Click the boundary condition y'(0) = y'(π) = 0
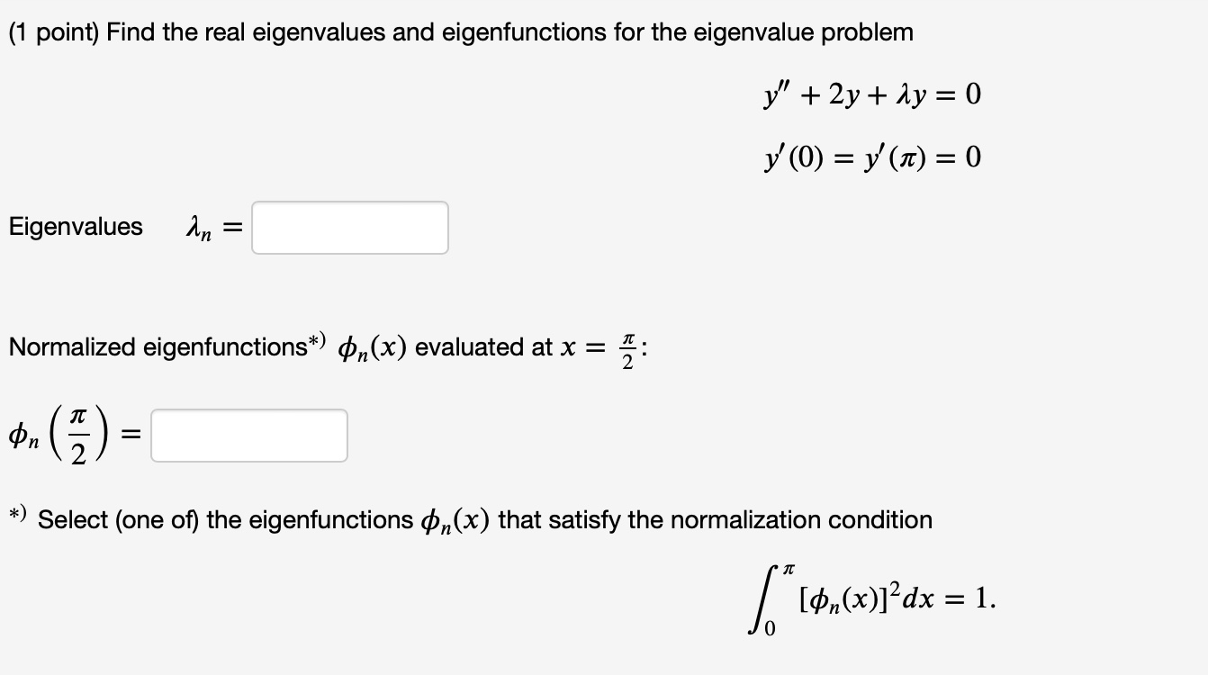 click(870, 157)
